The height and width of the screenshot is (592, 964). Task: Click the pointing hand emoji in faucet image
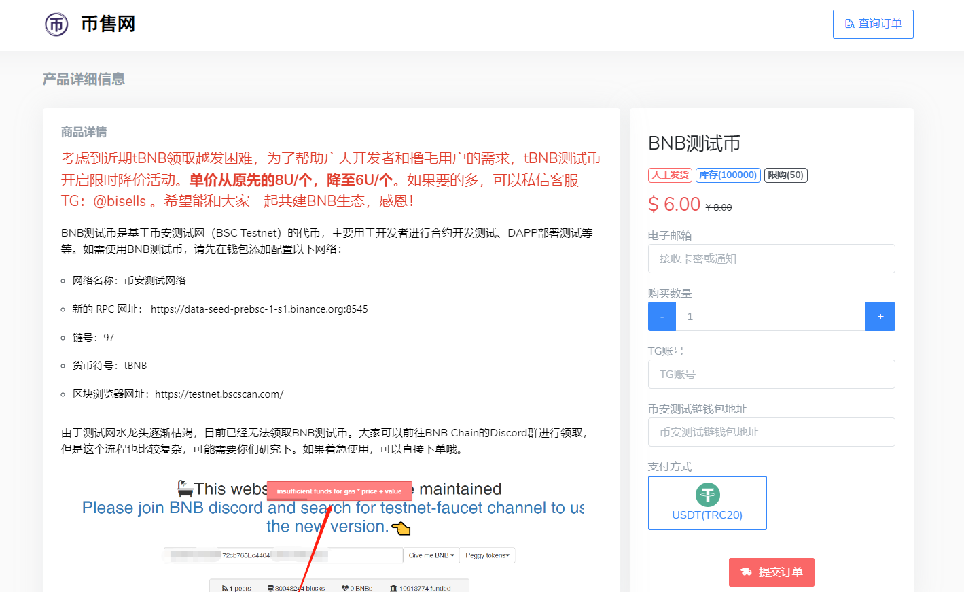(x=401, y=528)
